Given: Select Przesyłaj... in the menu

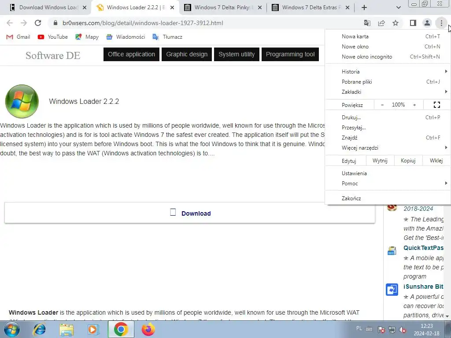Looking at the screenshot, I should pyautogui.click(x=388, y=128).
